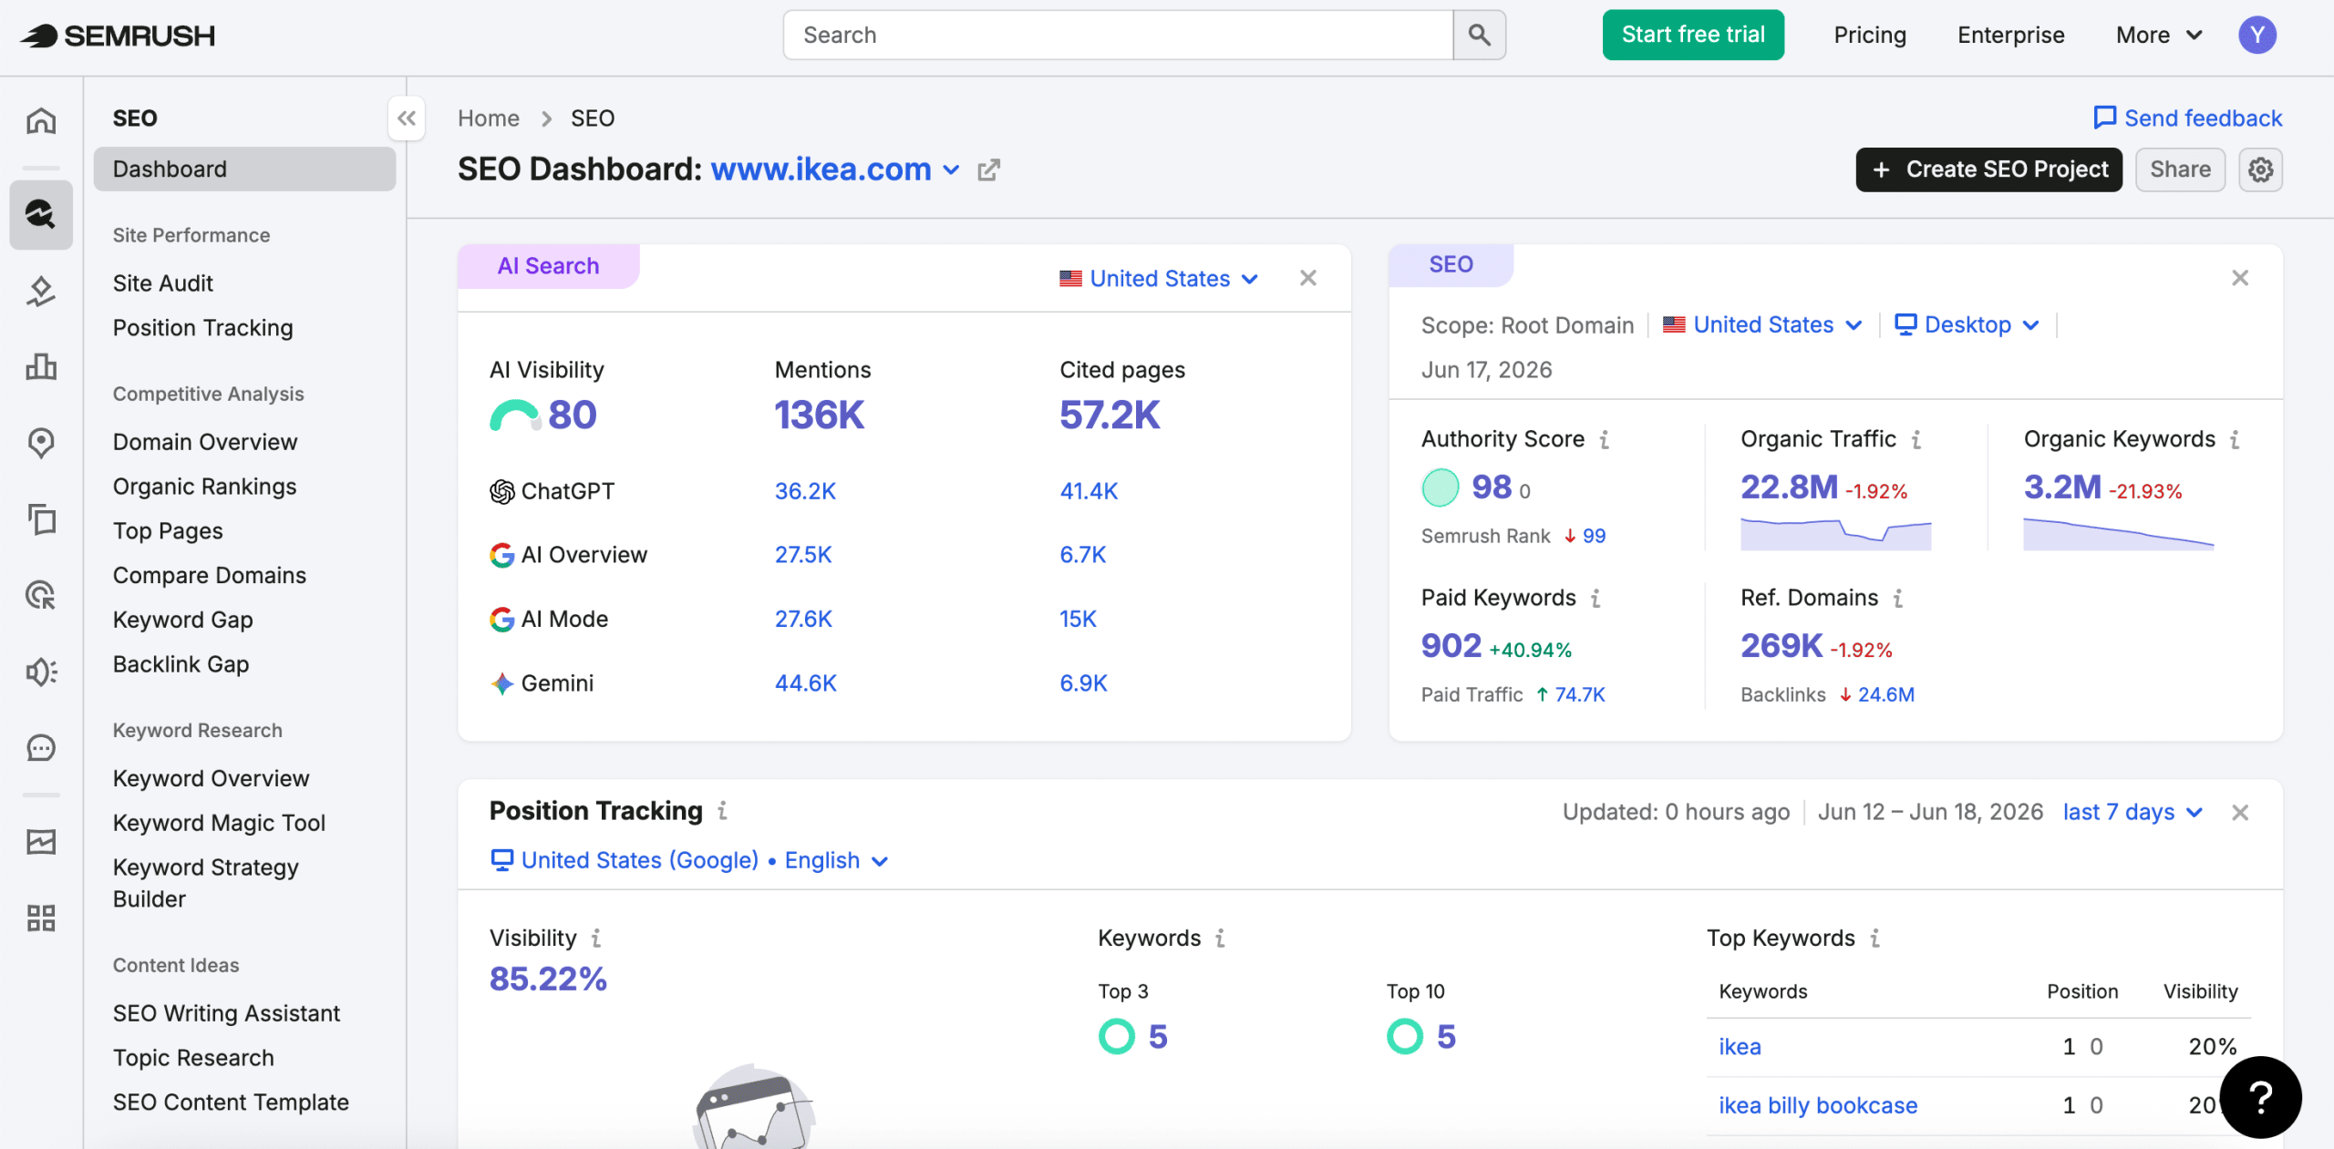
Task: Open the Home icon in left rail
Action: 41,120
